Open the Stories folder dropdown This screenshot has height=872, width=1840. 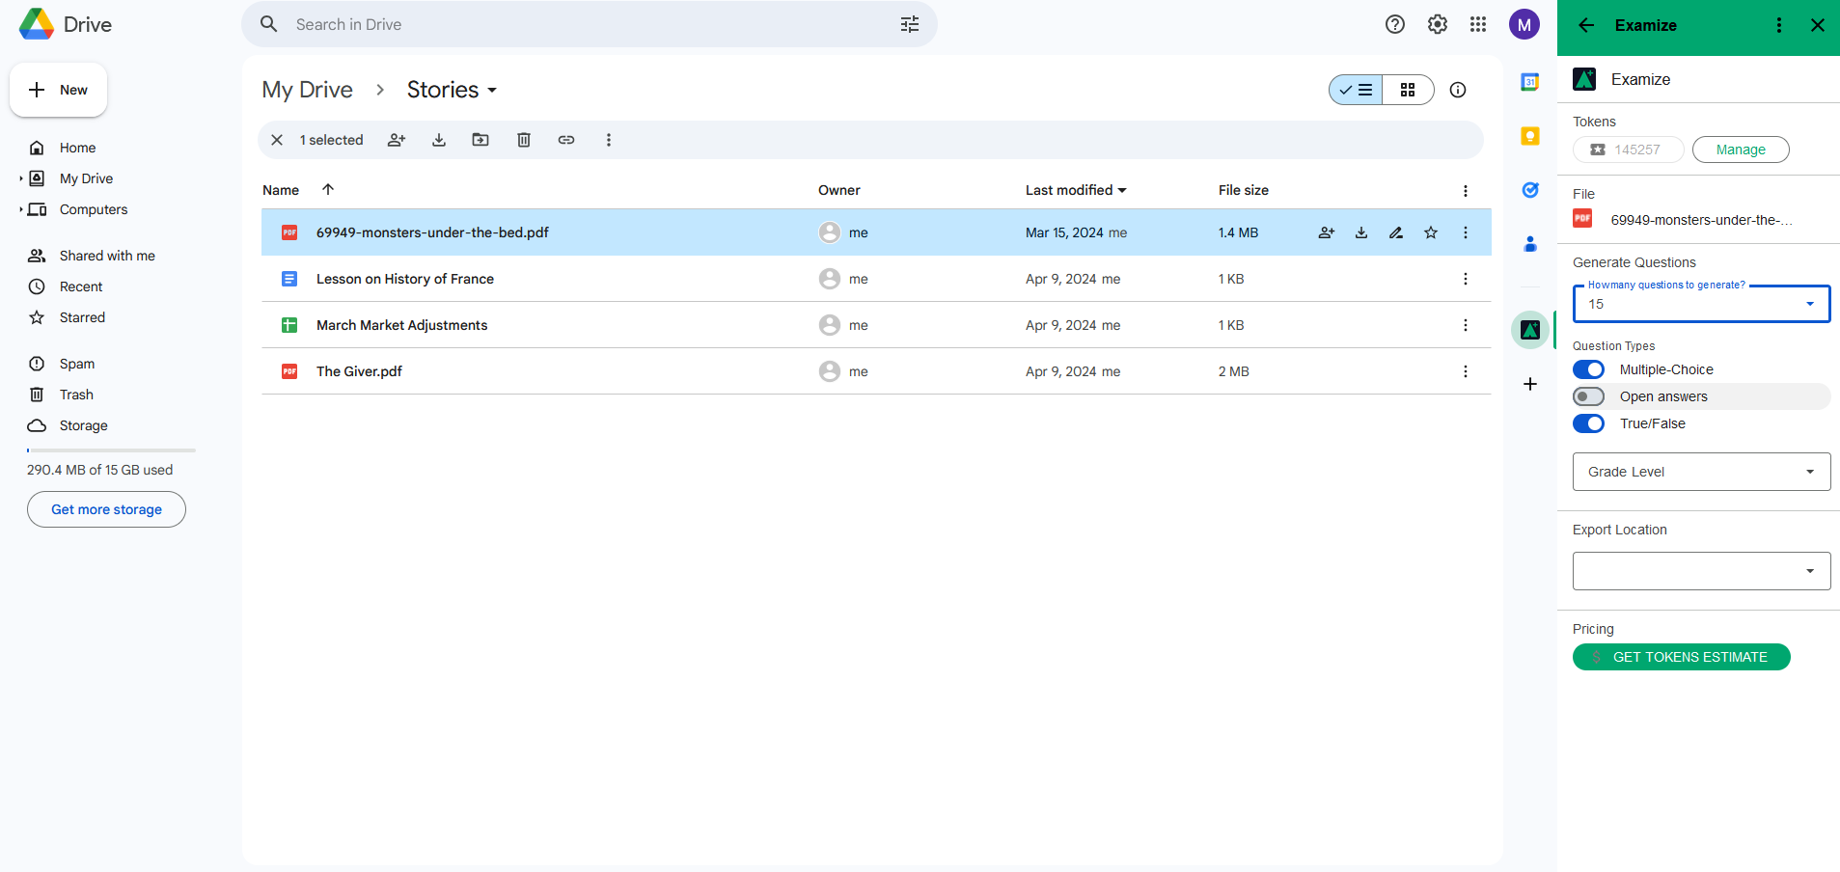(453, 90)
